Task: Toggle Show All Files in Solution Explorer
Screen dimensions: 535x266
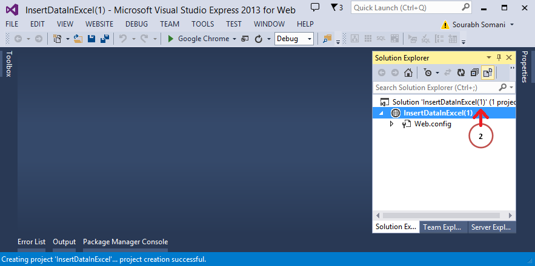Action: 487,73
